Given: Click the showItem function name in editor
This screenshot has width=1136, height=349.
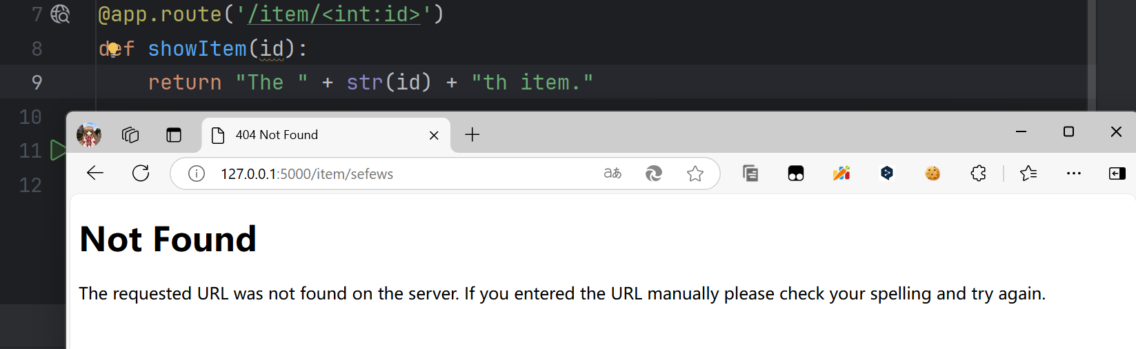Looking at the screenshot, I should click(197, 49).
